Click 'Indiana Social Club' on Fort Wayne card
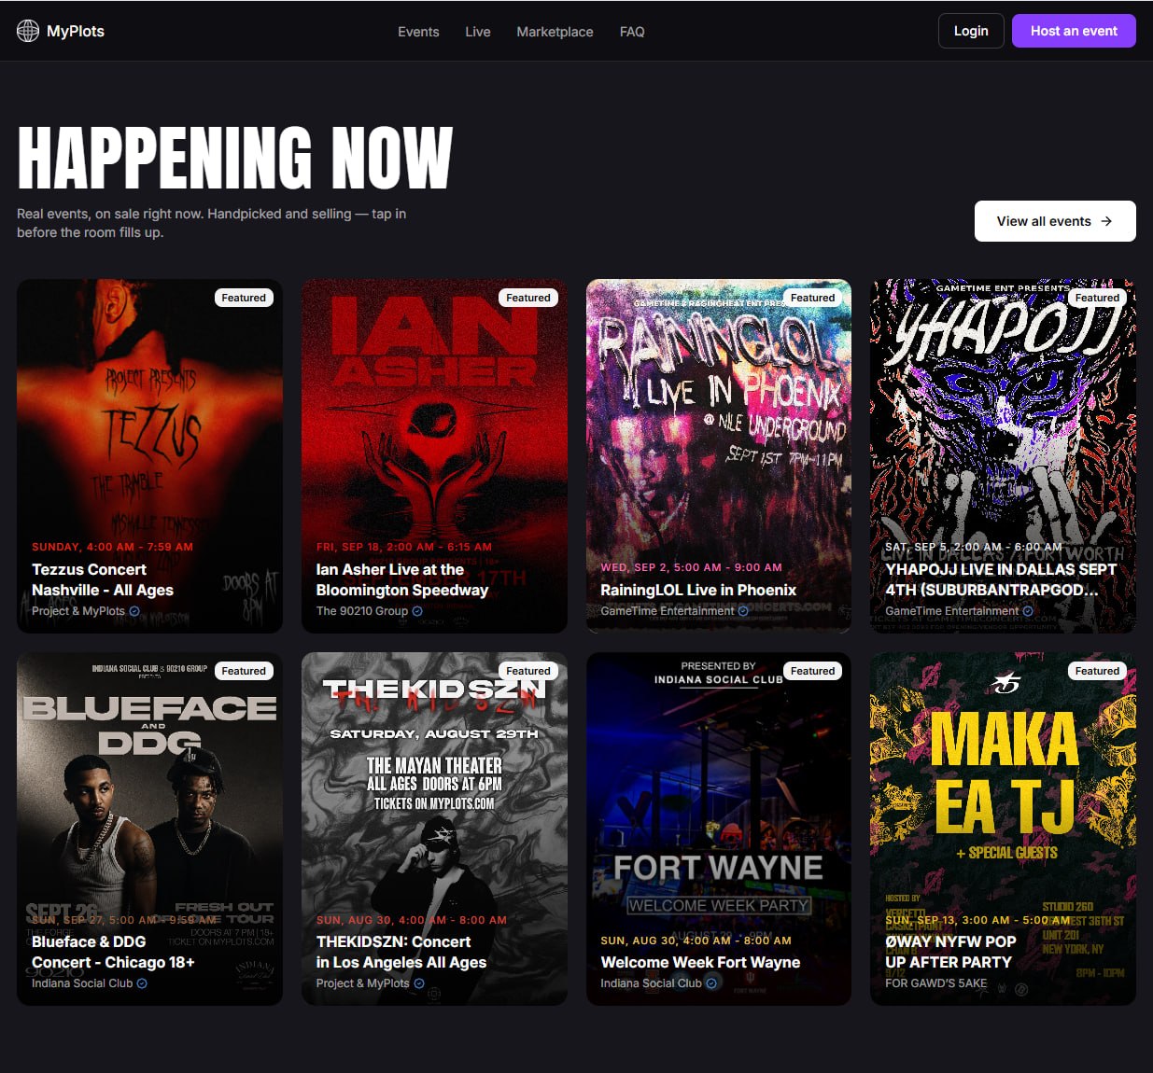Image resolution: width=1153 pixels, height=1073 pixels. [651, 983]
